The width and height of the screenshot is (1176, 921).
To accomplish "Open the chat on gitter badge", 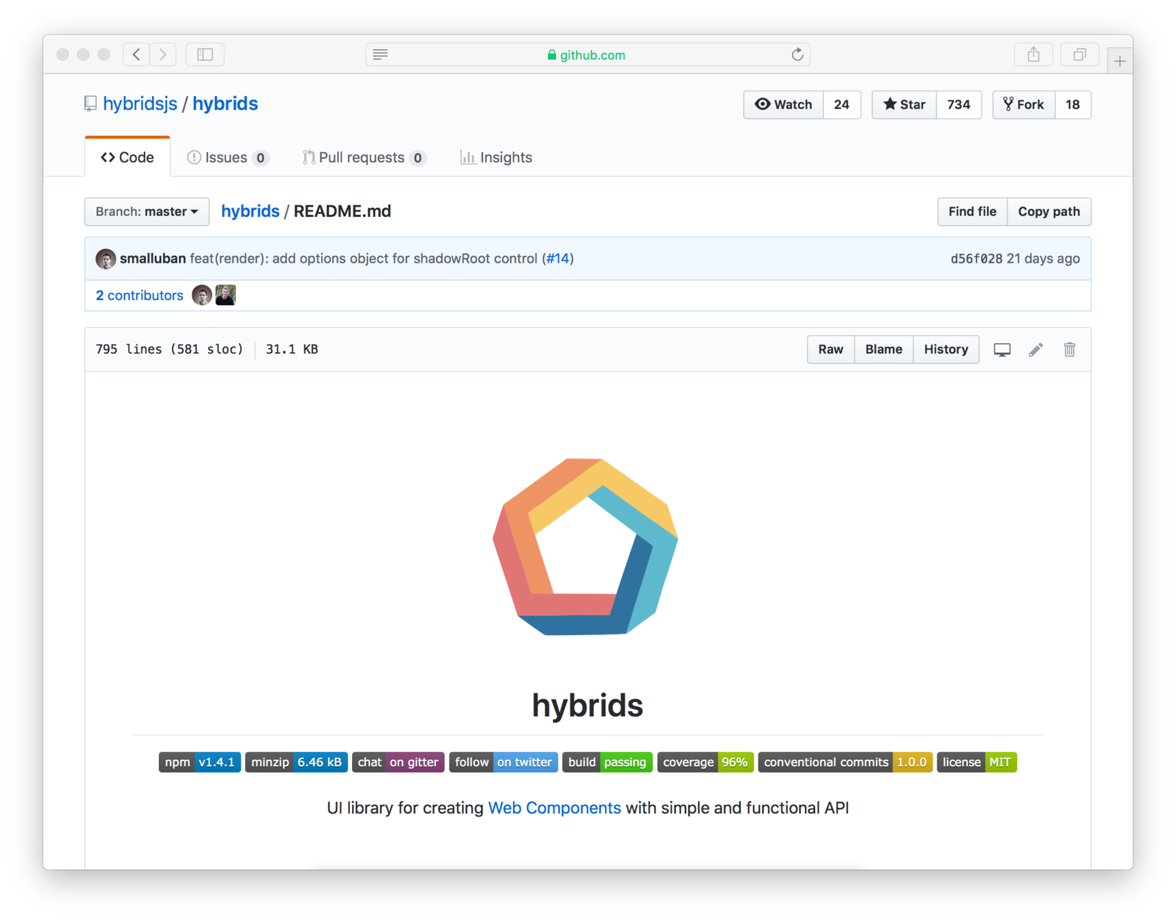I will [x=398, y=762].
